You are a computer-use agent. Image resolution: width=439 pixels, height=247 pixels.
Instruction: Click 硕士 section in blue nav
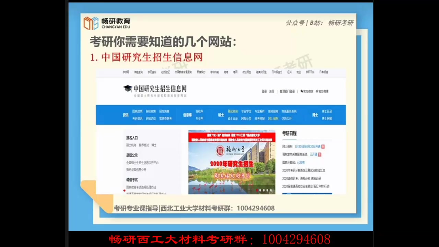coord(221,115)
